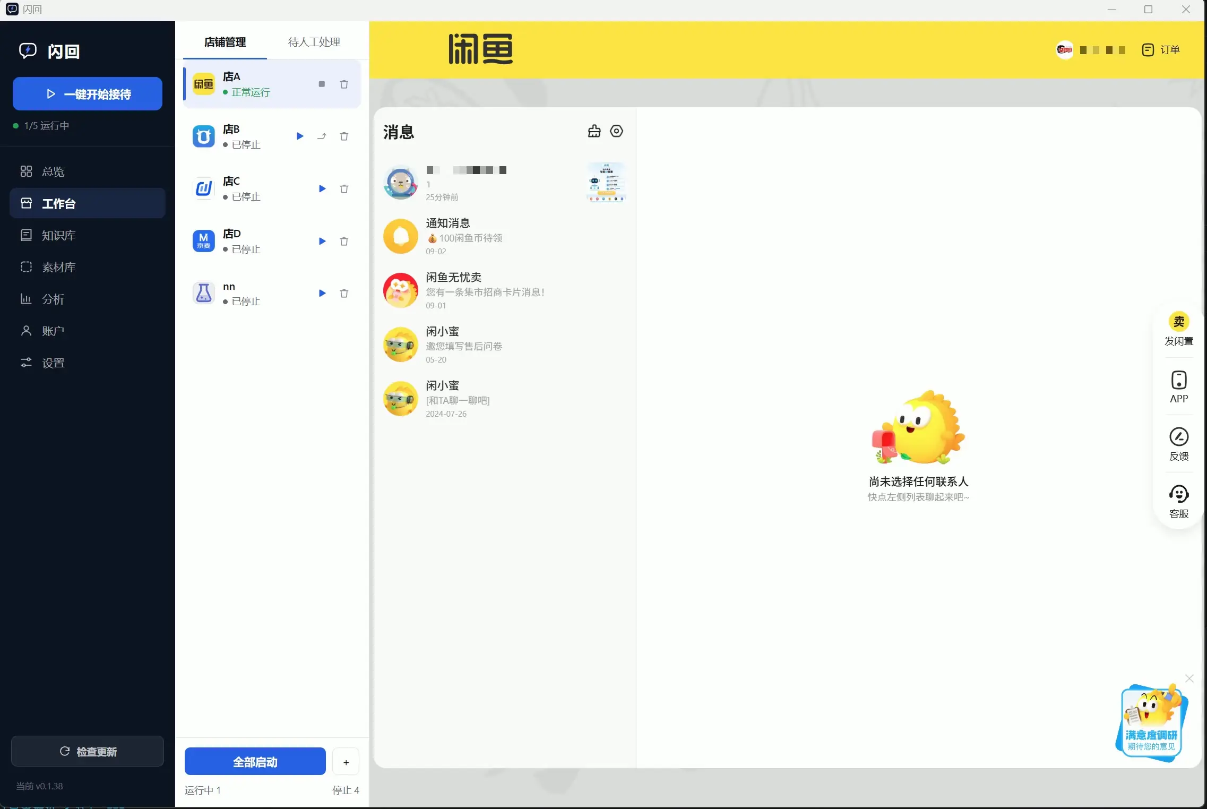Screen dimensions: 1207x809
Task: Stop 店A with the stop icon
Action: 322,84
